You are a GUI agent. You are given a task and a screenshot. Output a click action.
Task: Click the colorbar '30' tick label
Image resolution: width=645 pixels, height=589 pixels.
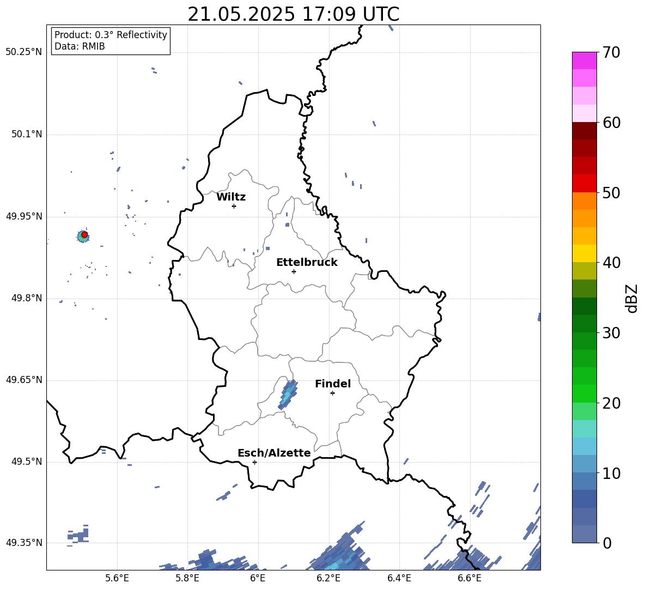(x=611, y=333)
